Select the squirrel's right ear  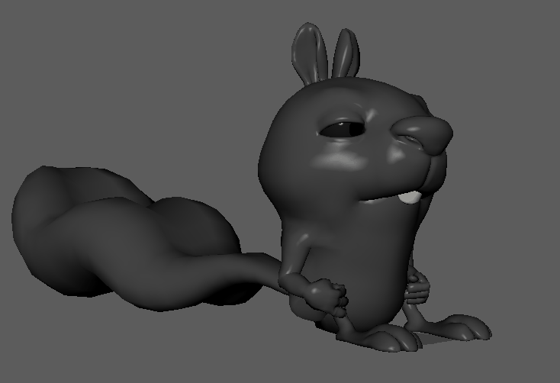coord(345,54)
